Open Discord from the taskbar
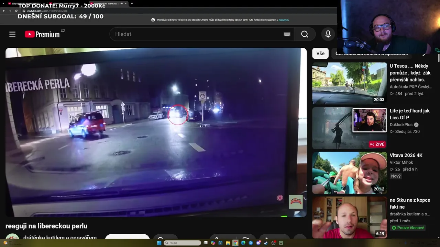The width and height of the screenshot is (440, 247). coord(258,243)
